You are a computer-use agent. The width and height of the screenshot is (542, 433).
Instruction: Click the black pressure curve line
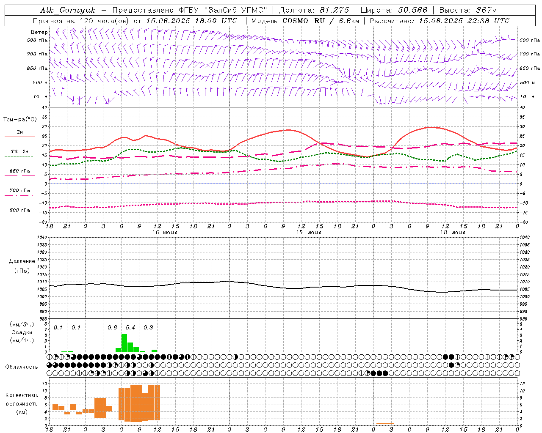pyautogui.click(x=283, y=288)
